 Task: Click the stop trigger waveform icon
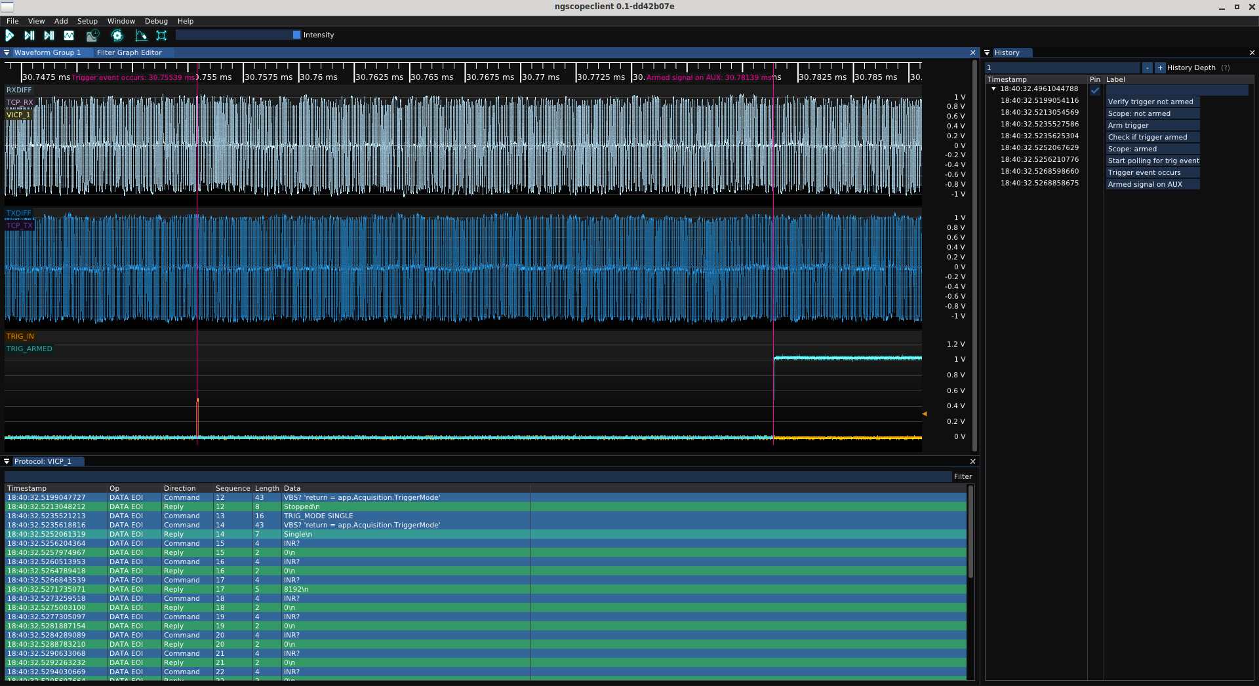point(69,35)
